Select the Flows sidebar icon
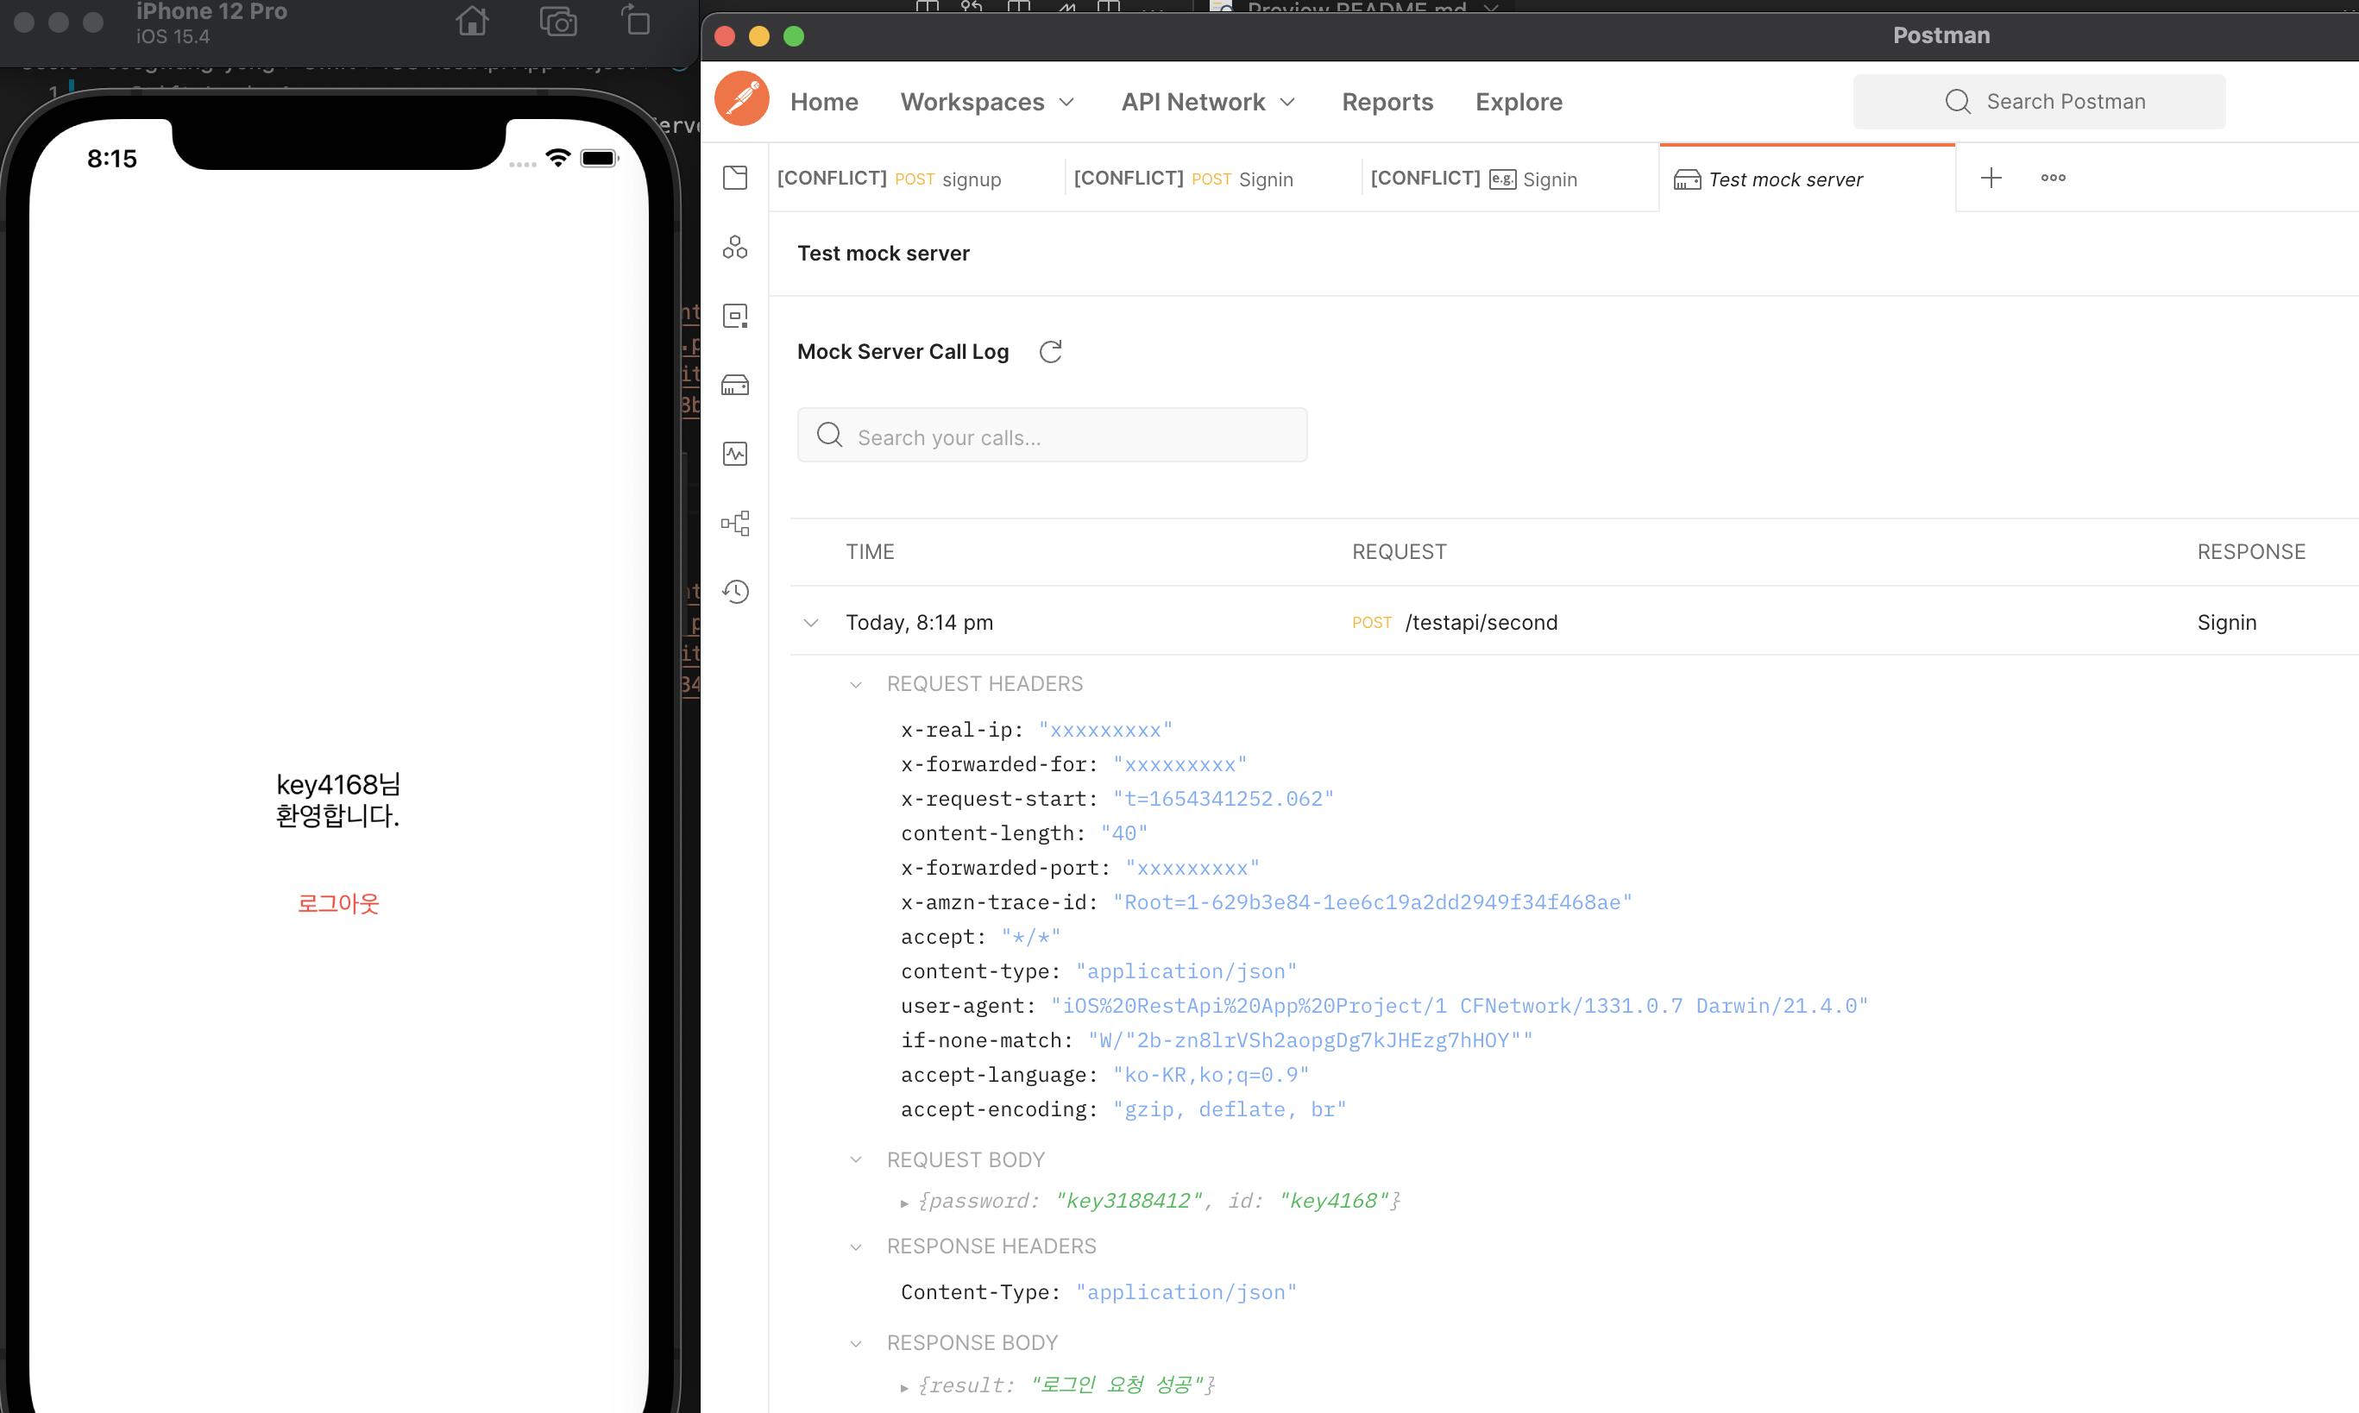The height and width of the screenshot is (1413, 2359). 735,523
